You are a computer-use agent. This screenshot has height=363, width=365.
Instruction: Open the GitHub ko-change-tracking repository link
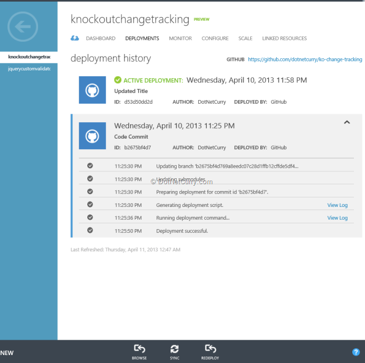[x=305, y=60]
